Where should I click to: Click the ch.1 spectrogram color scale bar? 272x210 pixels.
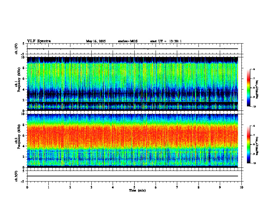(x=248, y=88)
